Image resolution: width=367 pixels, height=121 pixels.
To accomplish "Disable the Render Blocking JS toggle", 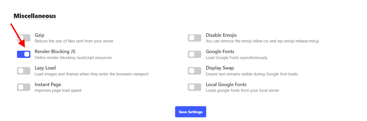I will [x=24, y=54].
